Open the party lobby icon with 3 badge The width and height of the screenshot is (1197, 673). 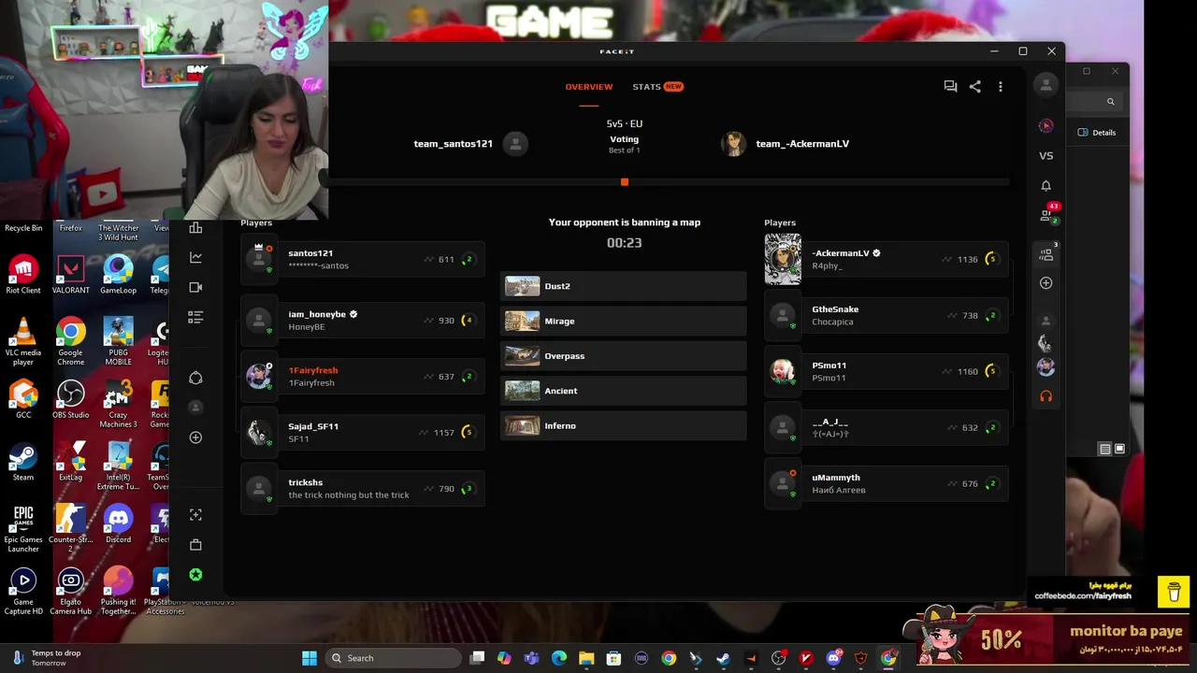click(1046, 253)
